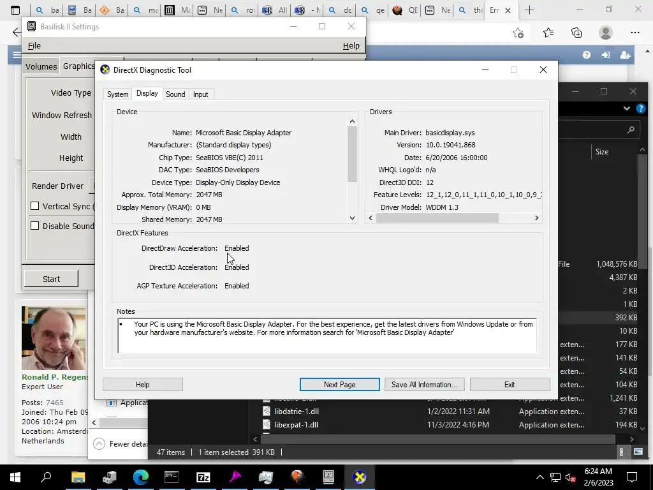Screen dimensions: 653x490
Task: Switch to the Input tab
Action: coord(200,94)
